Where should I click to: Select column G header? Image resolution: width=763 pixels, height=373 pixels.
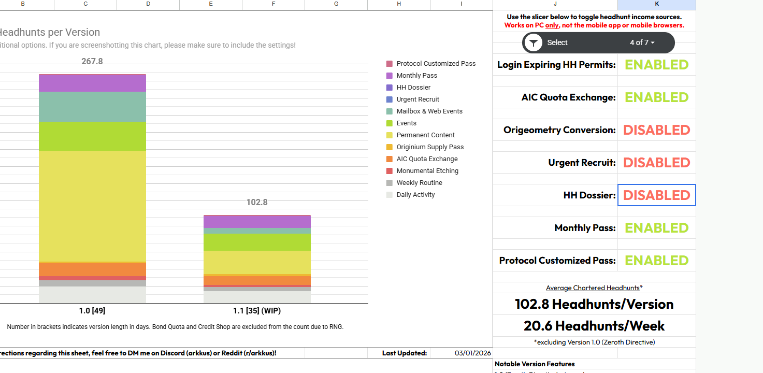[336, 4]
